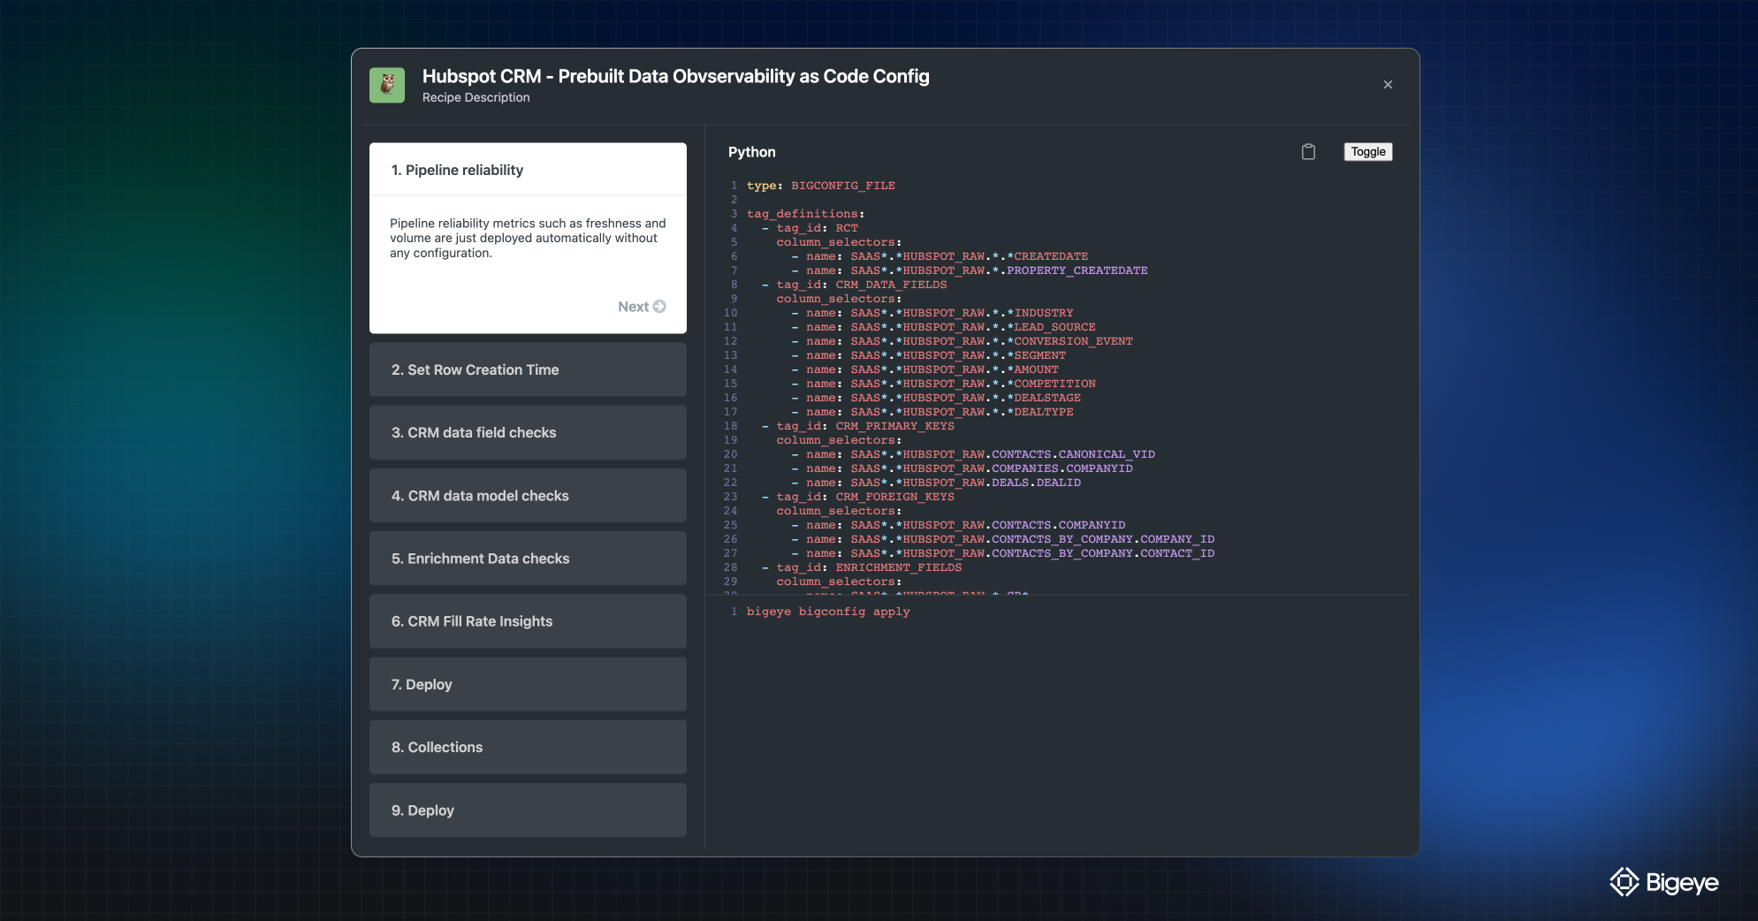This screenshot has height=921, width=1758.
Task: Click the *INDUSTRY selector line
Action: tap(932, 313)
